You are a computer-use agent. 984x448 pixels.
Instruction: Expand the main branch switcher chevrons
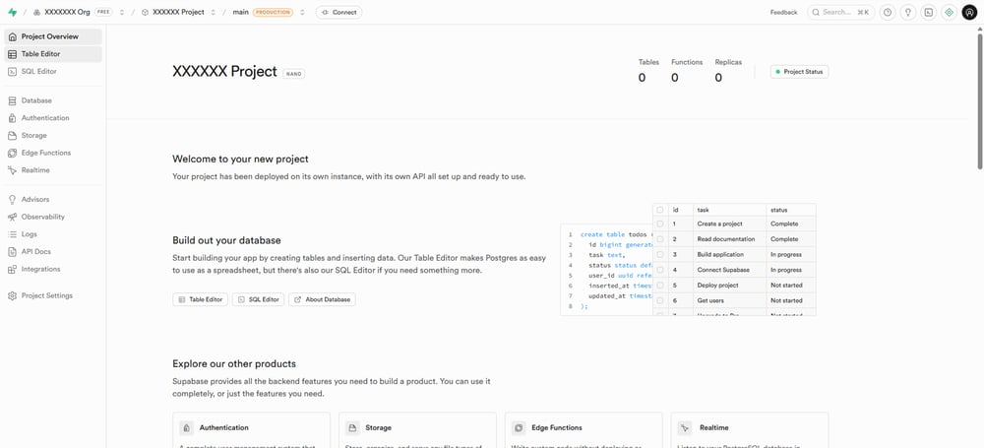click(302, 13)
